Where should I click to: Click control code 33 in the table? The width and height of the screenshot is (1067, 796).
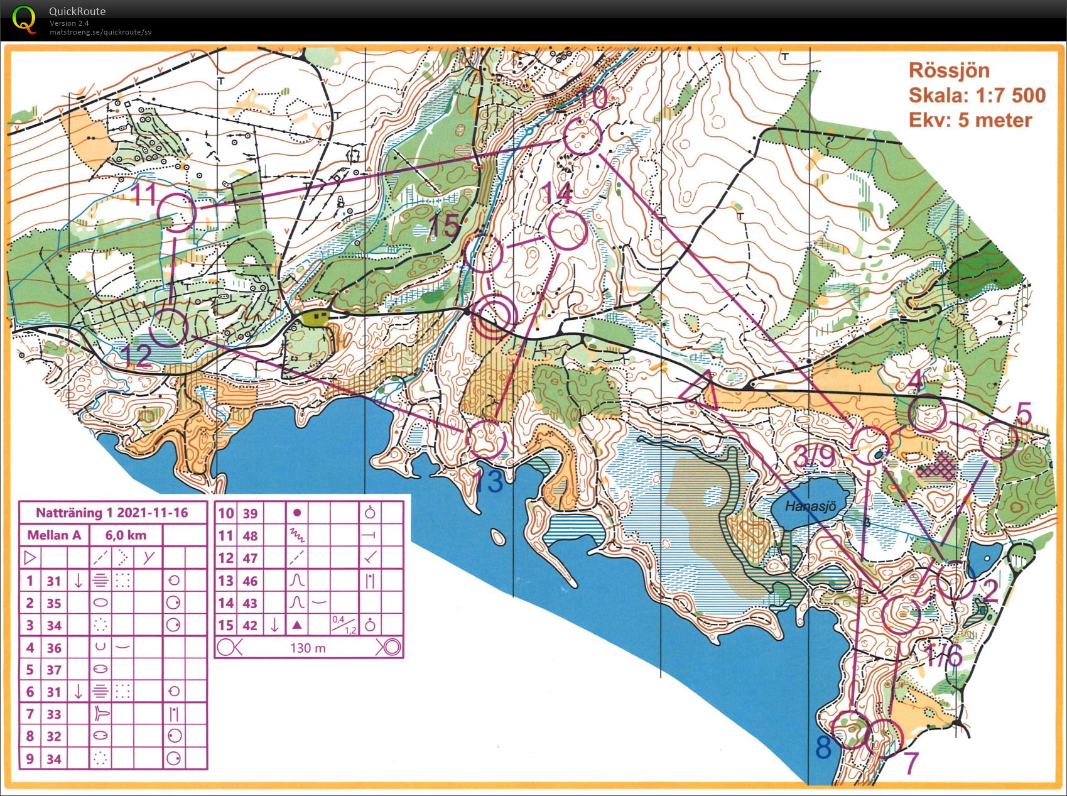tap(54, 714)
